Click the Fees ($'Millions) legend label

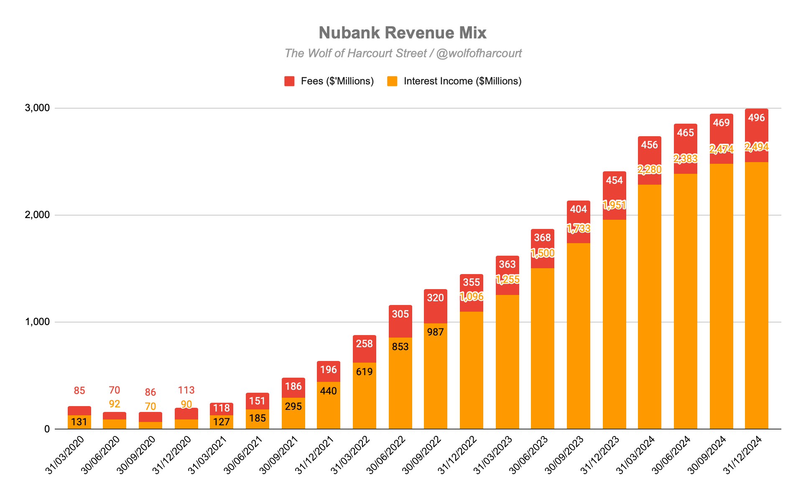pos(337,81)
